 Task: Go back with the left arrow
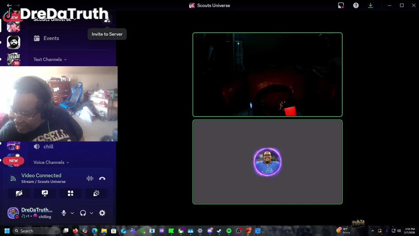[9, 5]
